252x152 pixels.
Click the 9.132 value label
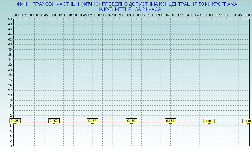point(170,121)
